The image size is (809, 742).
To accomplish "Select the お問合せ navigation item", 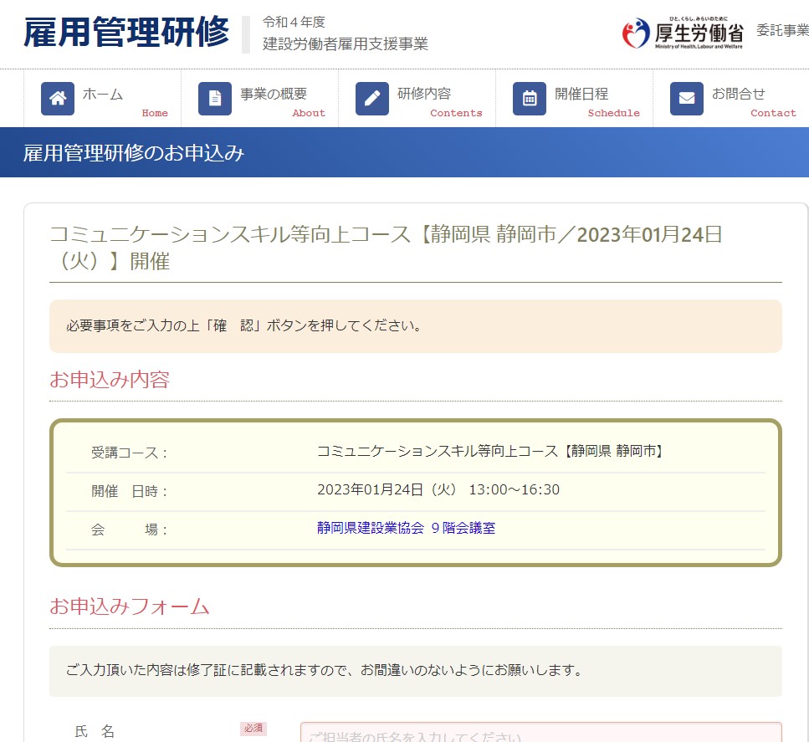I will [739, 94].
